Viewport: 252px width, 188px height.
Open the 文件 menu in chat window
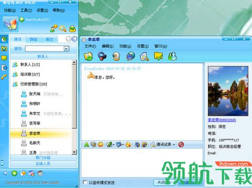90,46
